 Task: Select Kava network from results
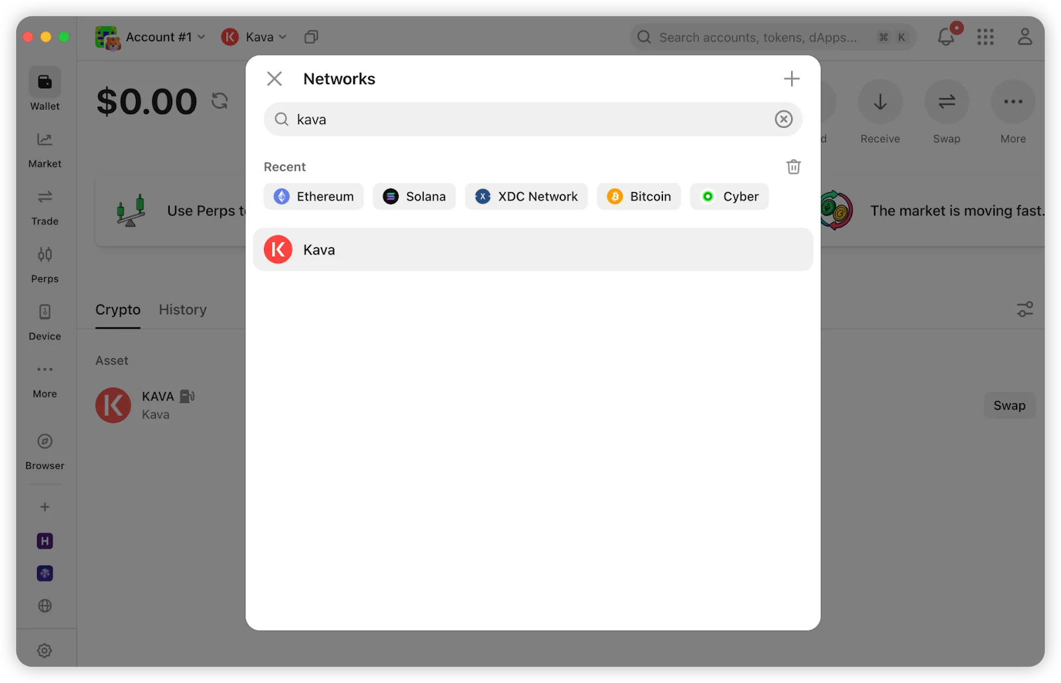click(x=533, y=249)
